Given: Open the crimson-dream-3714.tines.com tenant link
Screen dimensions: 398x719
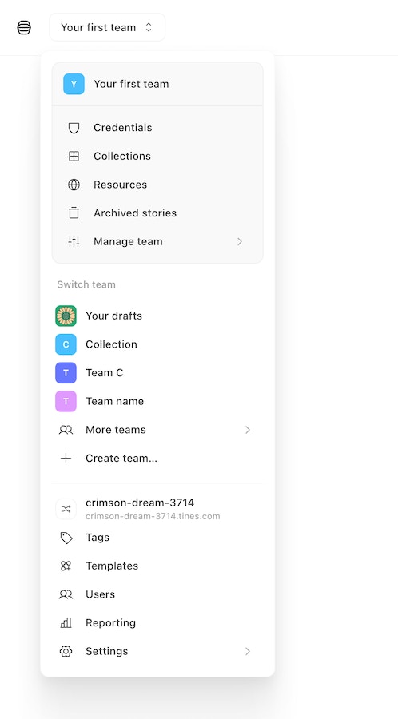Looking at the screenshot, I should pyautogui.click(x=153, y=516).
